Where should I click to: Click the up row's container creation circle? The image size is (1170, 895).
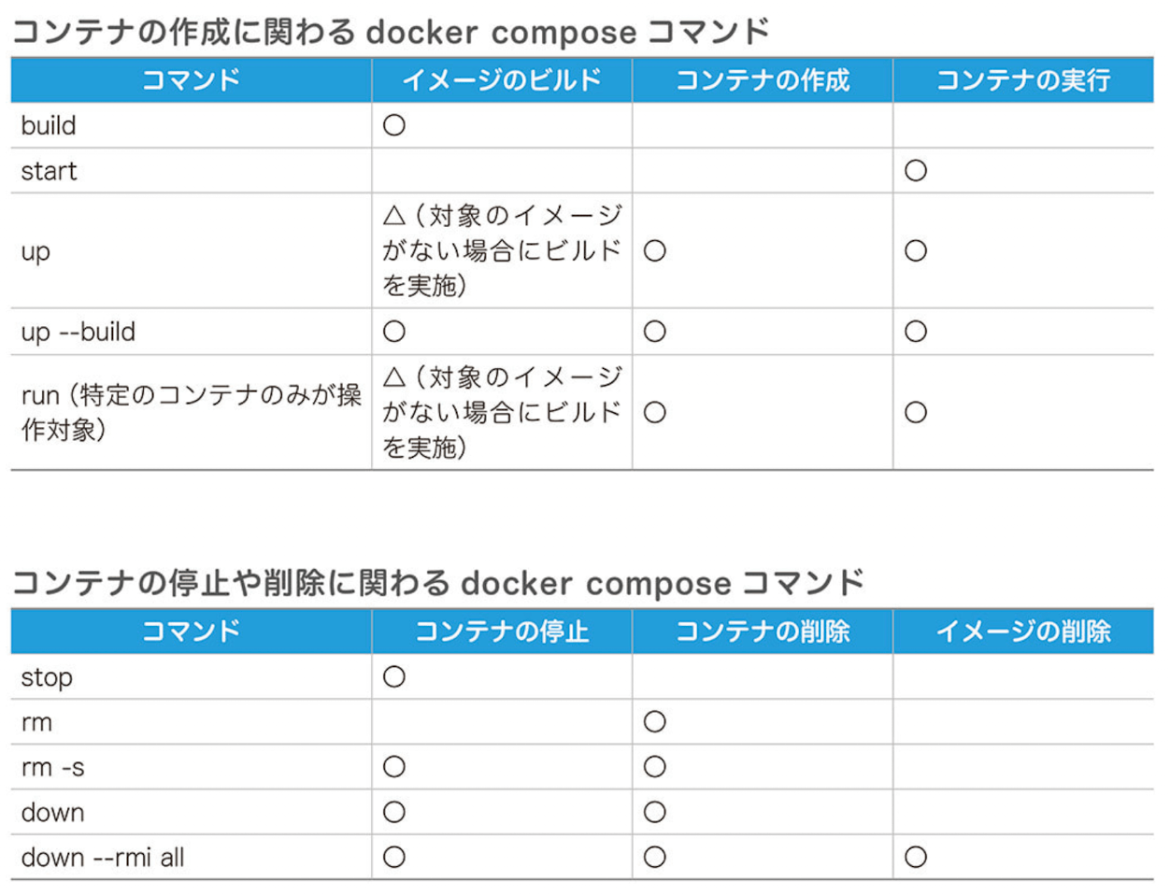pyautogui.click(x=654, y=250)
